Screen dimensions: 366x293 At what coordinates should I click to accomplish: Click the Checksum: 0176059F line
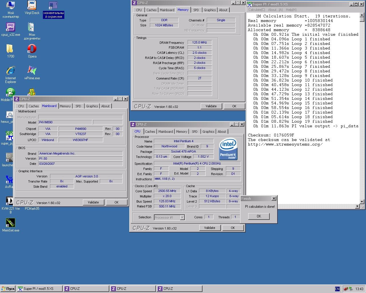tap(271, 135)
